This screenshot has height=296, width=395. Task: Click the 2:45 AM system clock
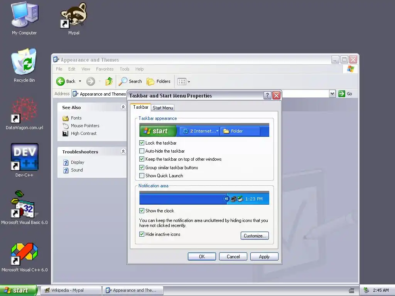pyautogui.click(x=381, y=290)
